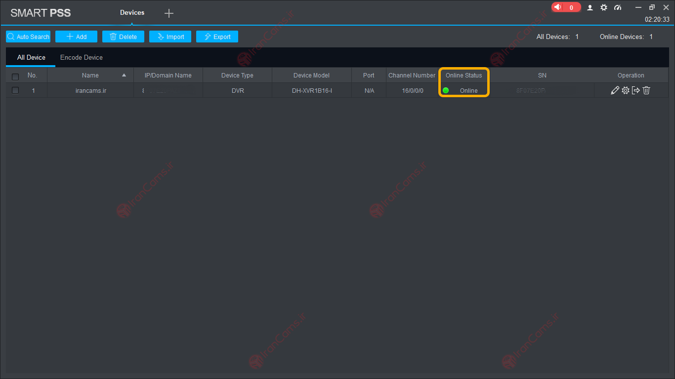Click the Device Type column header
Image resolution: width=675 pixels, height=379 pixels.
pos(237,76)
